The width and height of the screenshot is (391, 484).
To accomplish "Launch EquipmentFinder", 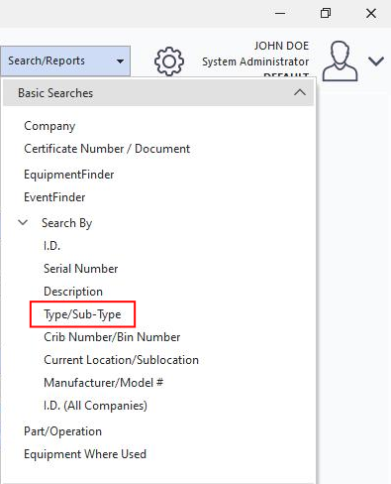I will tap(69, 175).
